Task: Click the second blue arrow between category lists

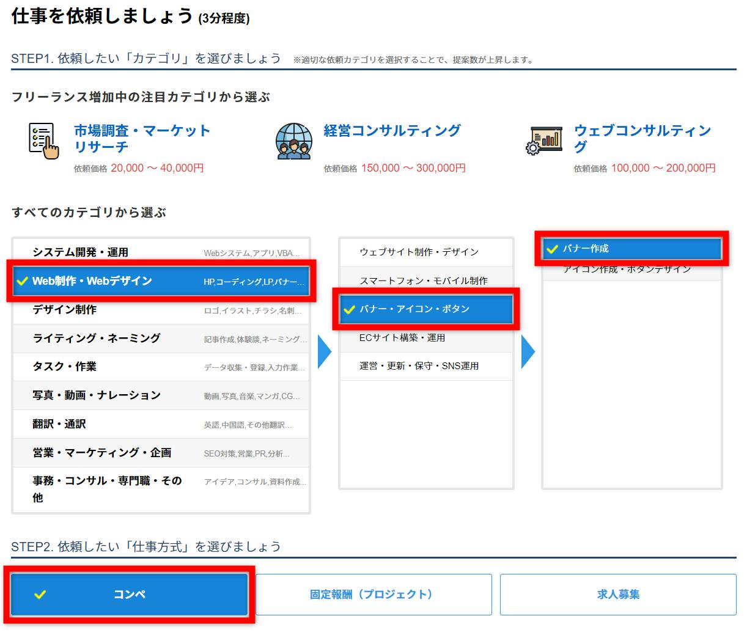Action: tap(528, 353)
